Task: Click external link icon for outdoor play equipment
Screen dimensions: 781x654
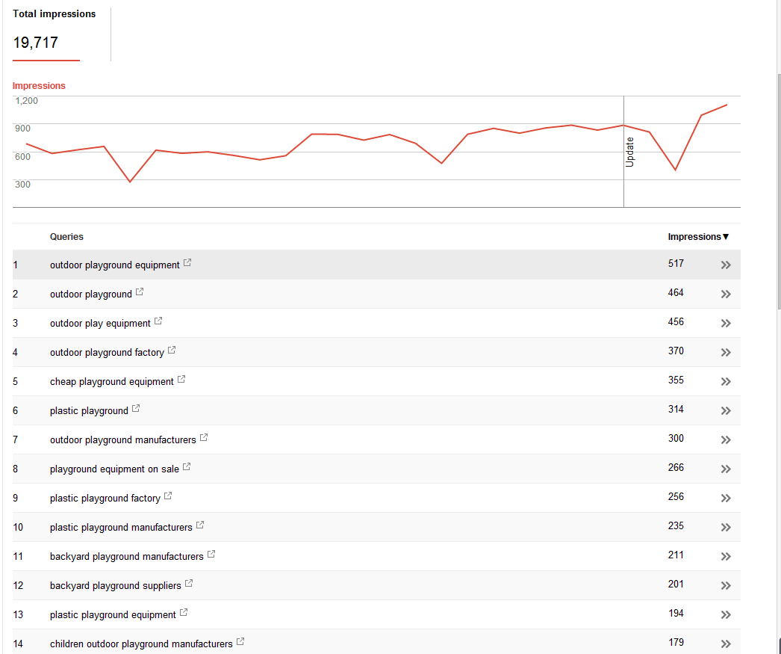Action: (158, 321)
